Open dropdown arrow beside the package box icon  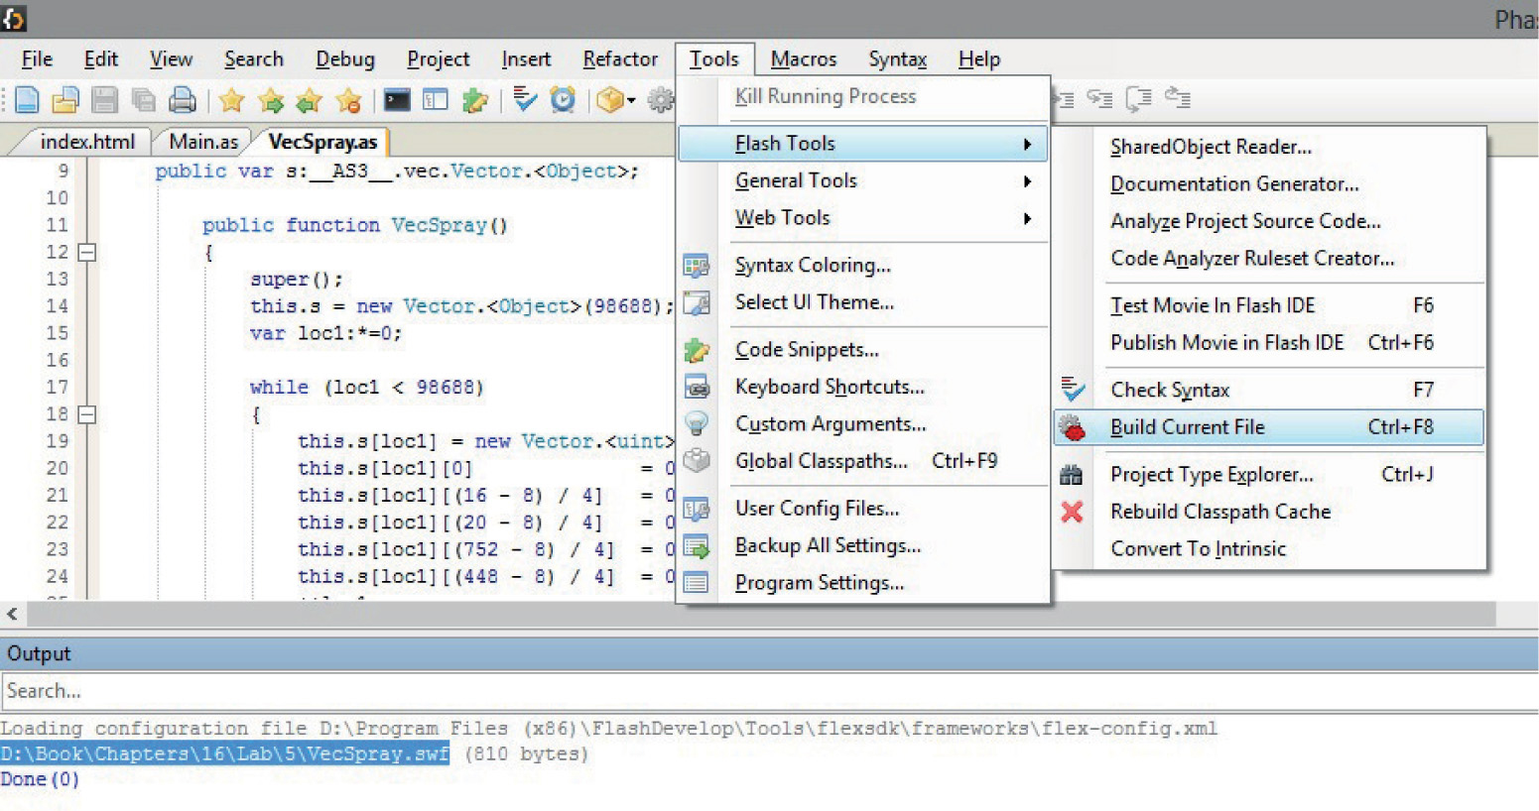(631, 100)
